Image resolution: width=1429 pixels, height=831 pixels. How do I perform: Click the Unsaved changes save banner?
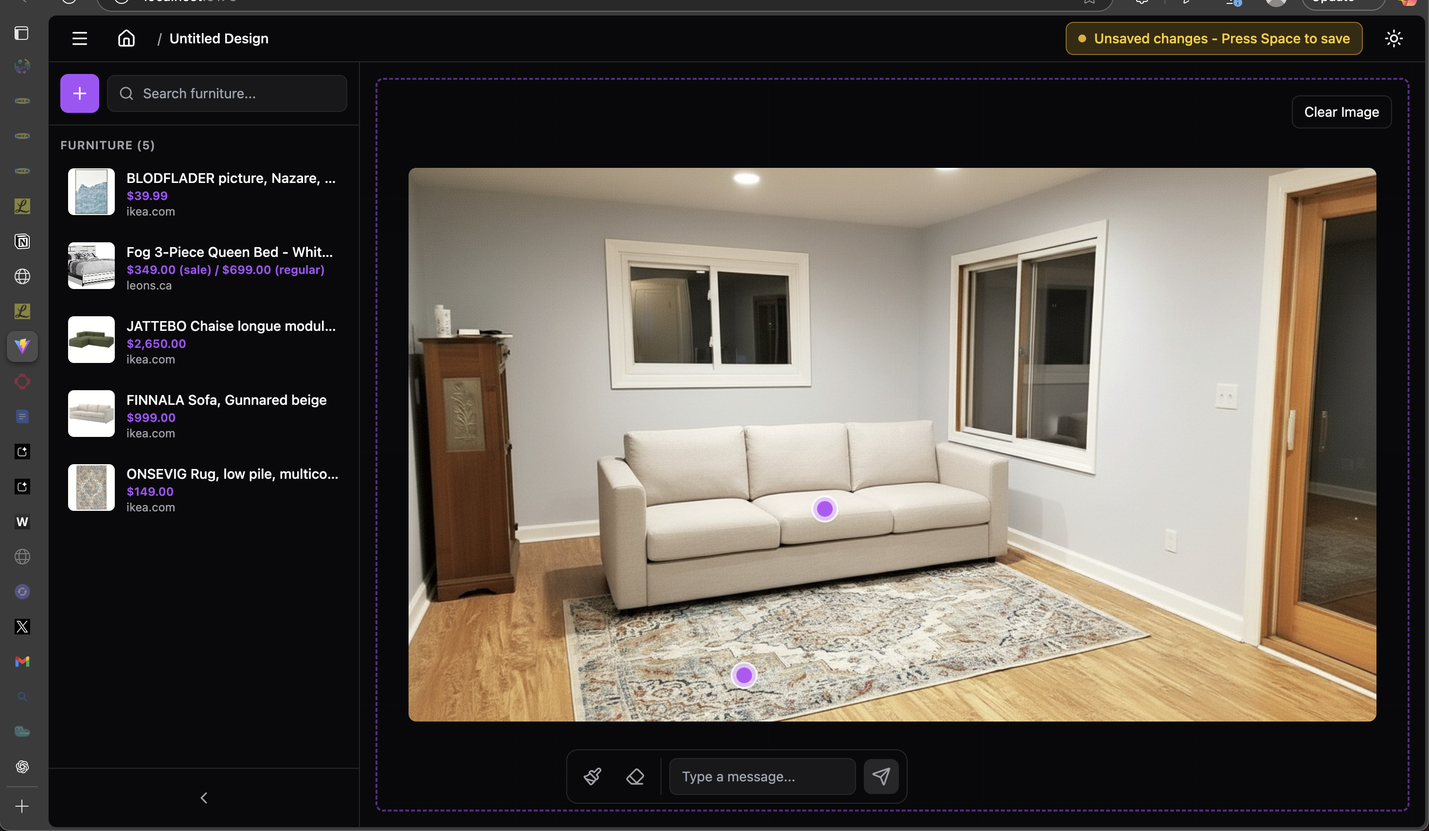[1214, 38]
